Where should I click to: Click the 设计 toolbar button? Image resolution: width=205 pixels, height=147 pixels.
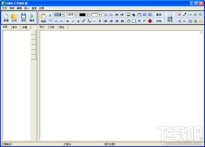tap(159, 15)
